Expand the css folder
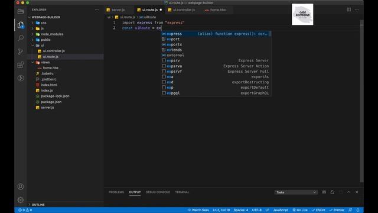 point(43,22)
